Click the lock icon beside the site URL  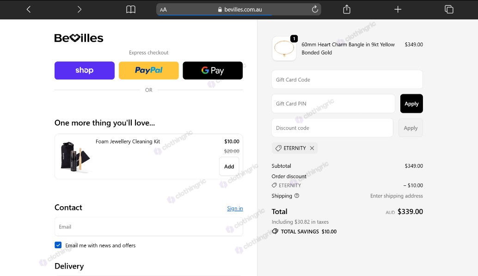click(220, 9)
